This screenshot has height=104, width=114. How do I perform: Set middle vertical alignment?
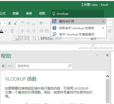click(x=28, y=23)
